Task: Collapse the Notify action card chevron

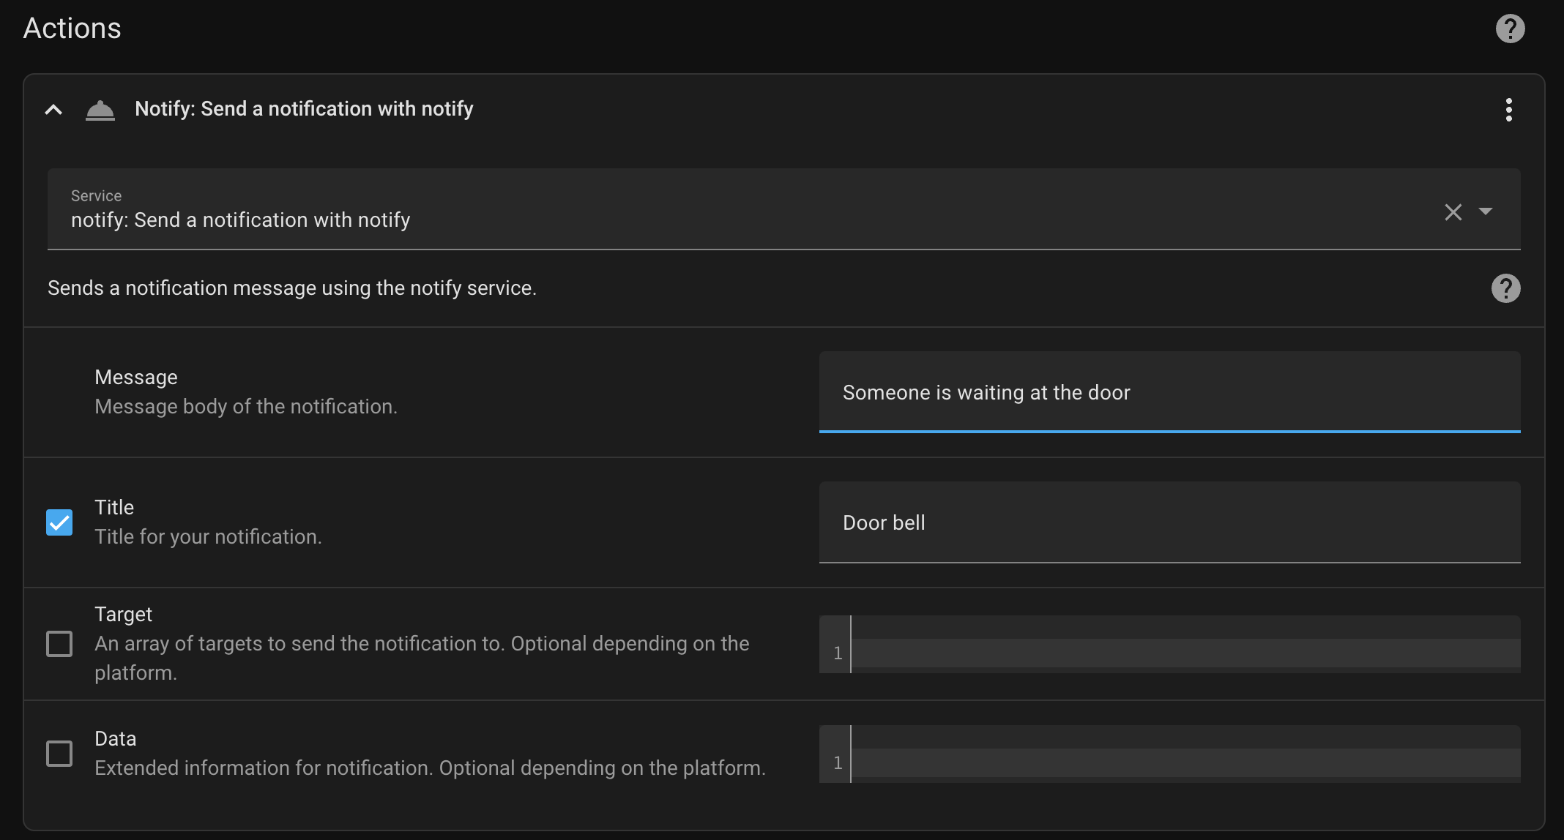Action: (x=53, y=110)
